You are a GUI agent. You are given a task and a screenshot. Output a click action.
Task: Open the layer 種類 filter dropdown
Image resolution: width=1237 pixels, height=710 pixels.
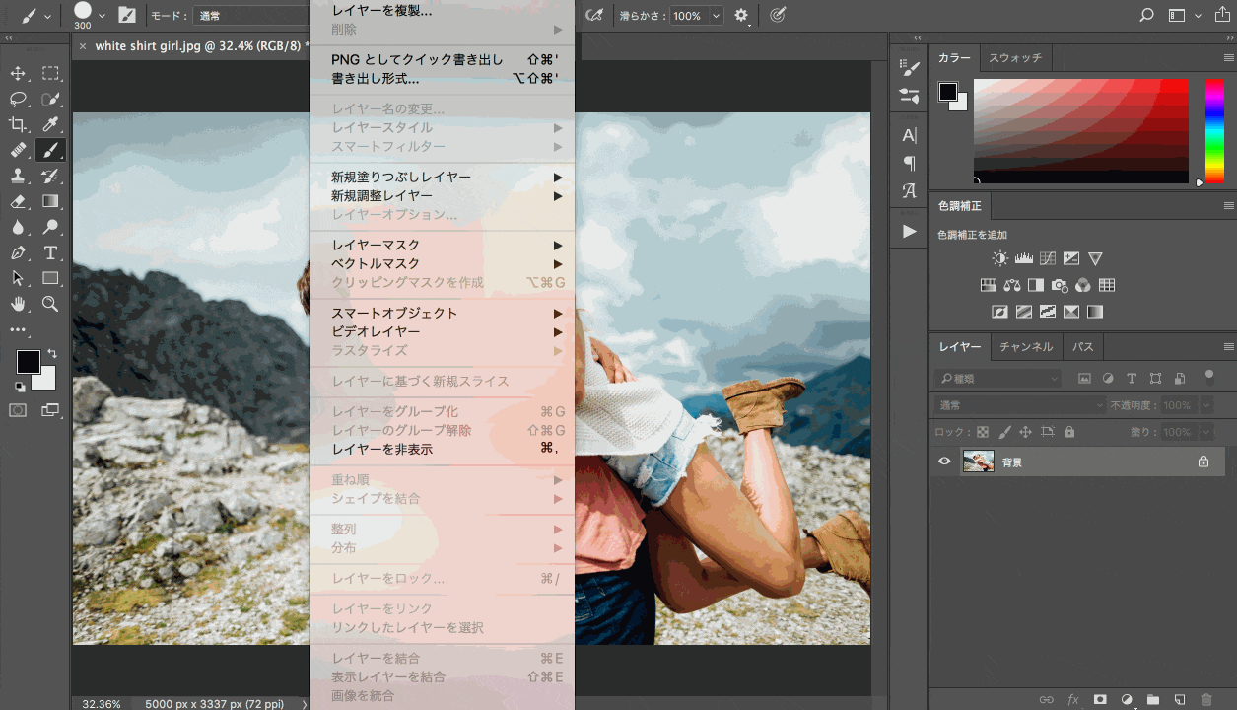point(997,379)
